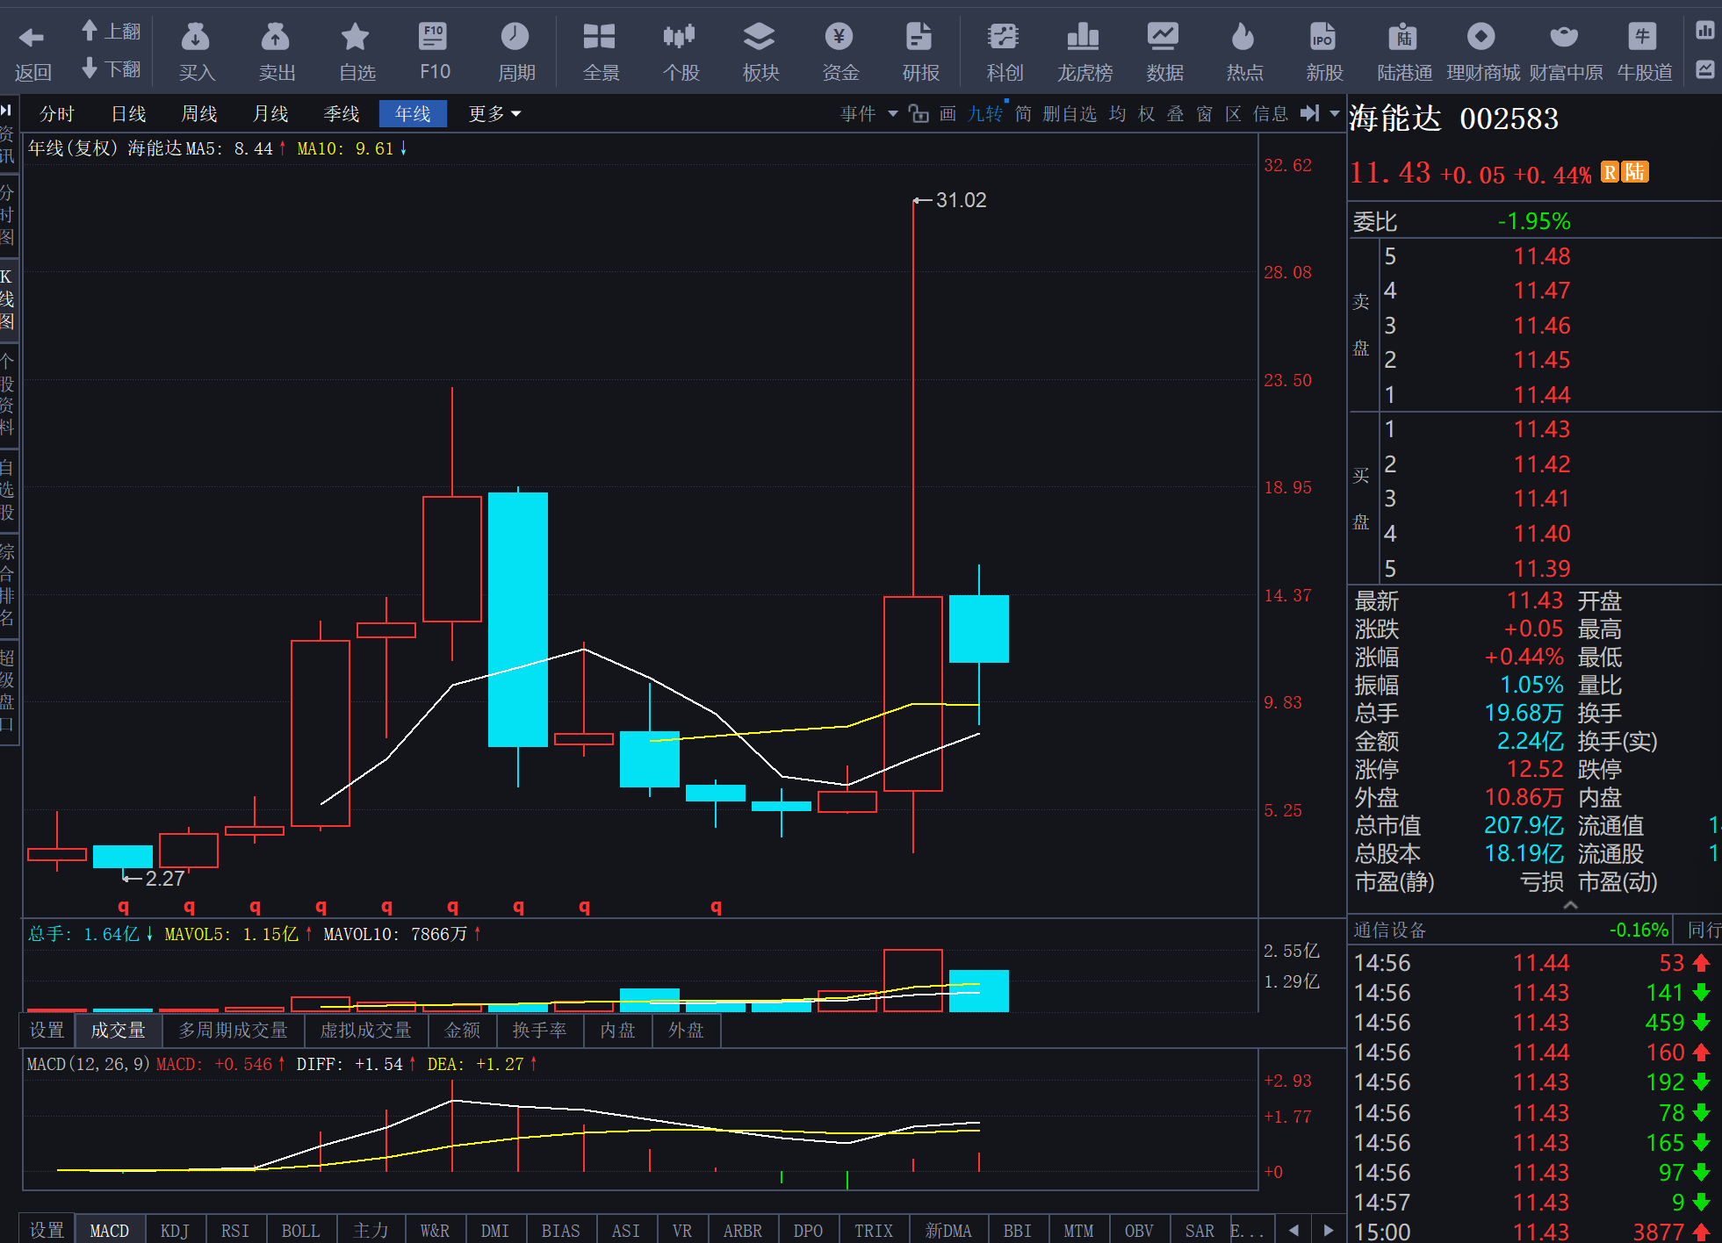This screenshot has width=1722, height=1243.
Task: Toggle the 叠 overlay option
Action: point(1175,113)
